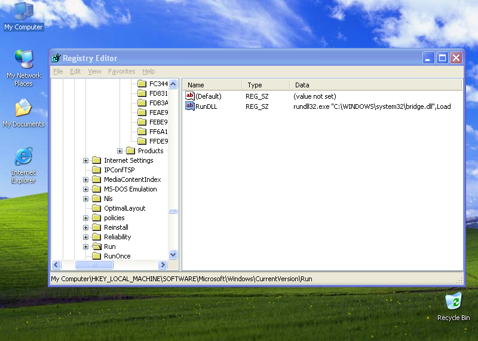Select the MS-DOS Emulation folder icon
The height and width of the screenshot is (341, 478).
pyautogui.click(x=97, y=189)
